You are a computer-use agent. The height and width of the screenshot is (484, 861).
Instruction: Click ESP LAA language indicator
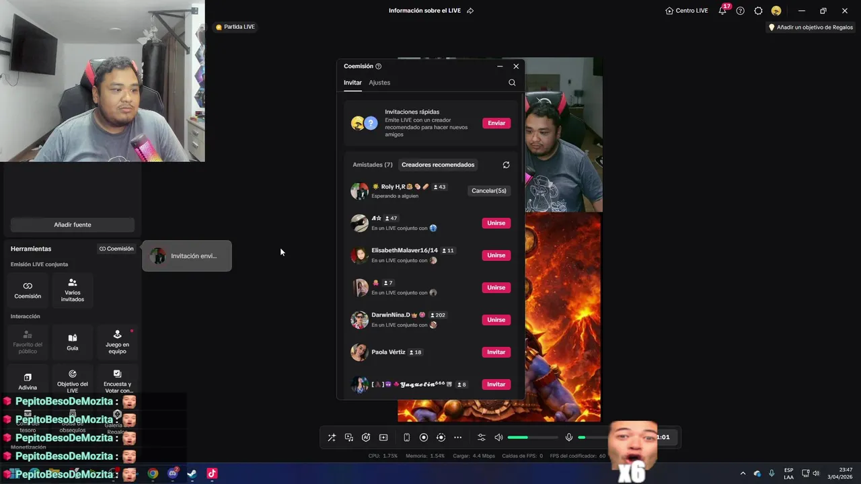tap(788, 473)
